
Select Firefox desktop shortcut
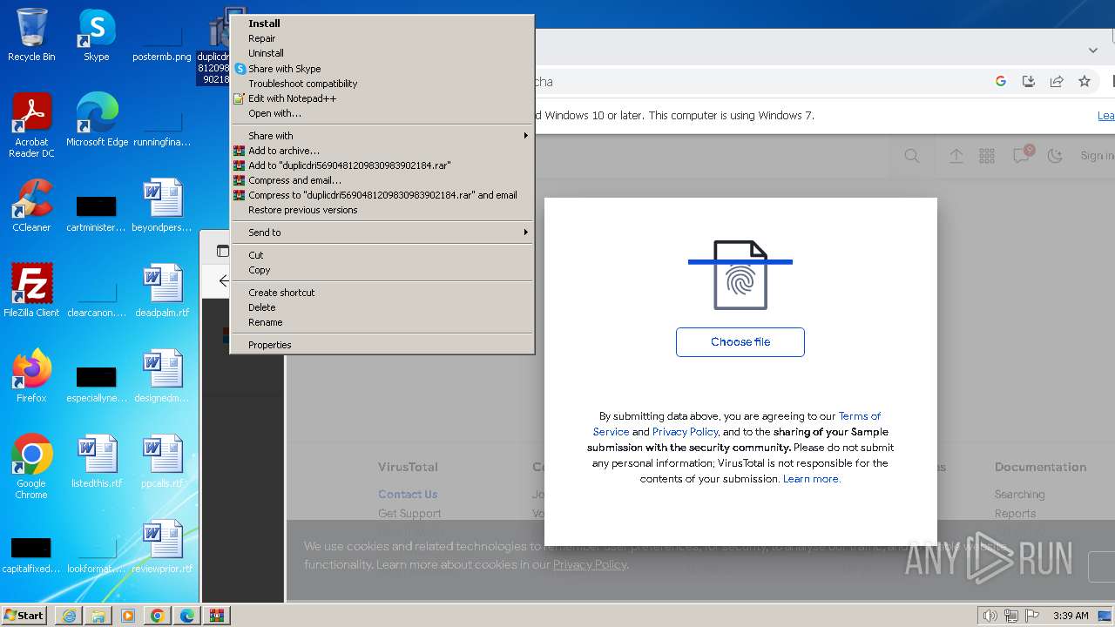31,376
